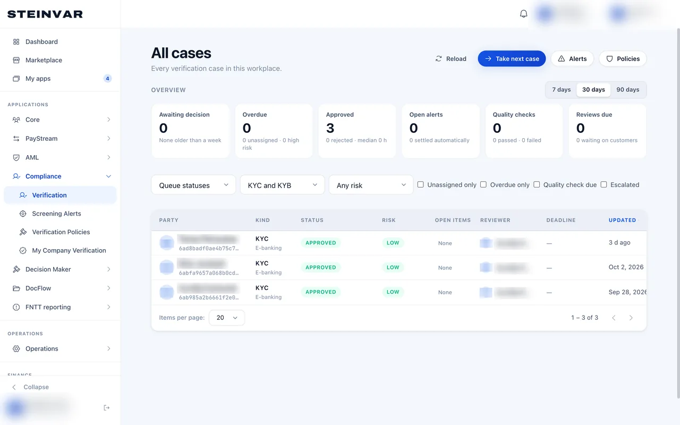Image resolution: width=680 pixels, height=425 pixels.
Task: Go to previous page of cases
Action: [614, 318]
